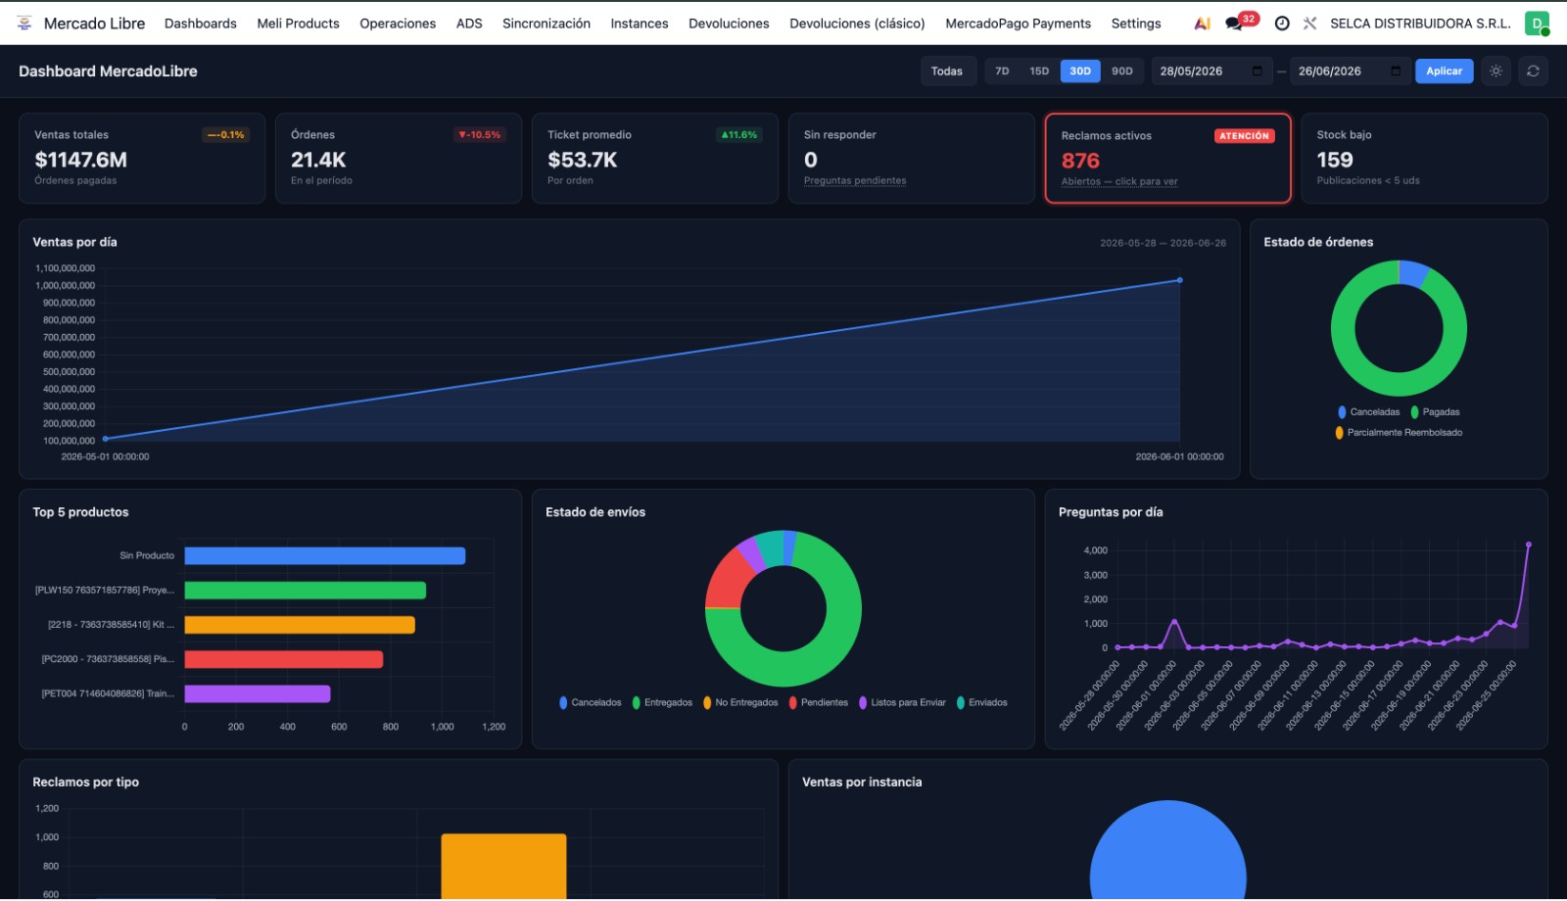The height and width of the screenshot is (901, 1567).
Task: Open the Dashboards menu
Action: (x=201, y=24)
